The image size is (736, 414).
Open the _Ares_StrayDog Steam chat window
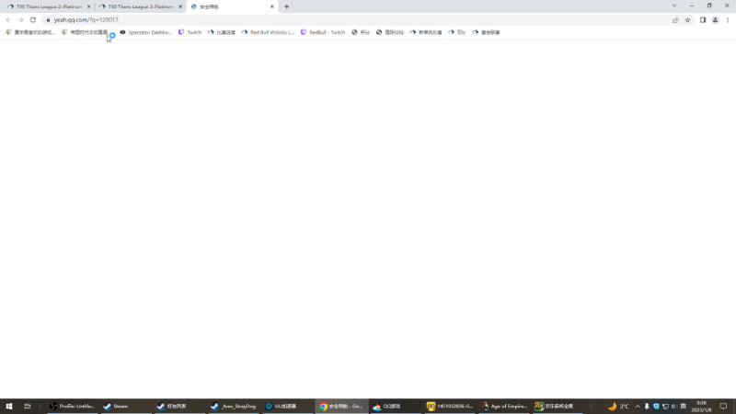pos(234,406)
